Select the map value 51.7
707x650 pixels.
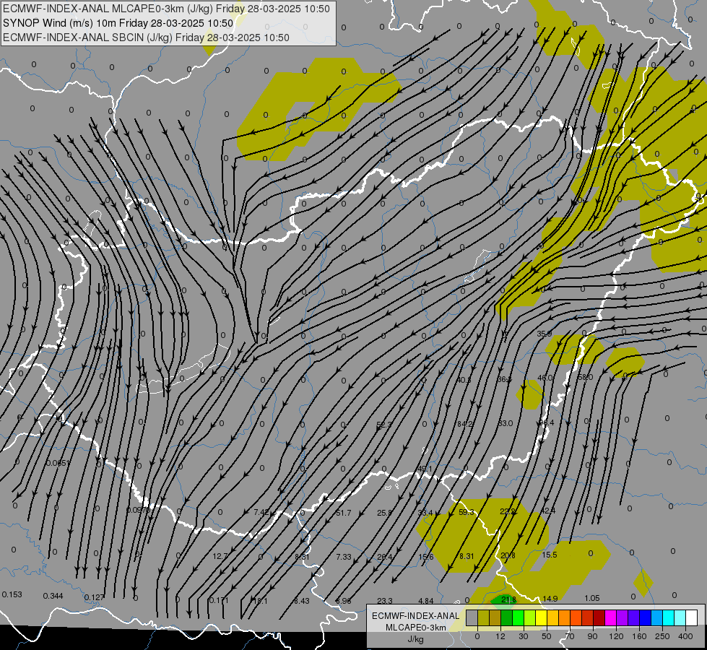(x=343, y=513)
